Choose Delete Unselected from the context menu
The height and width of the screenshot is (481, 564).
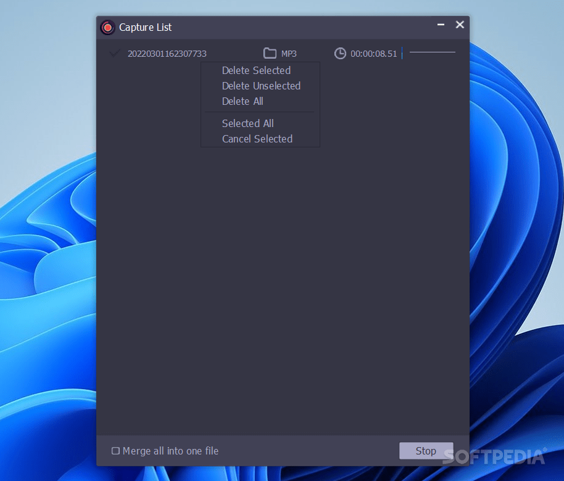click(261, 86)
